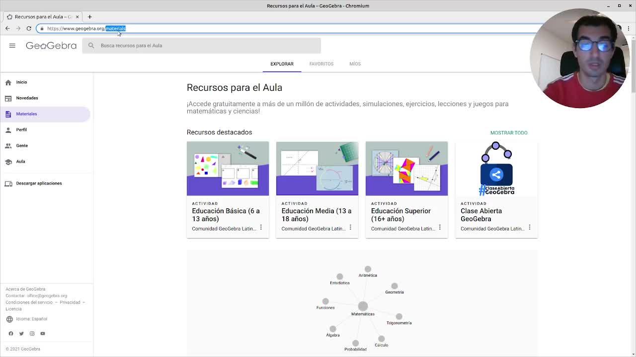Click the Facebook icon in the footer
Viewport: 636px width, 357px height.
[11, 334]
